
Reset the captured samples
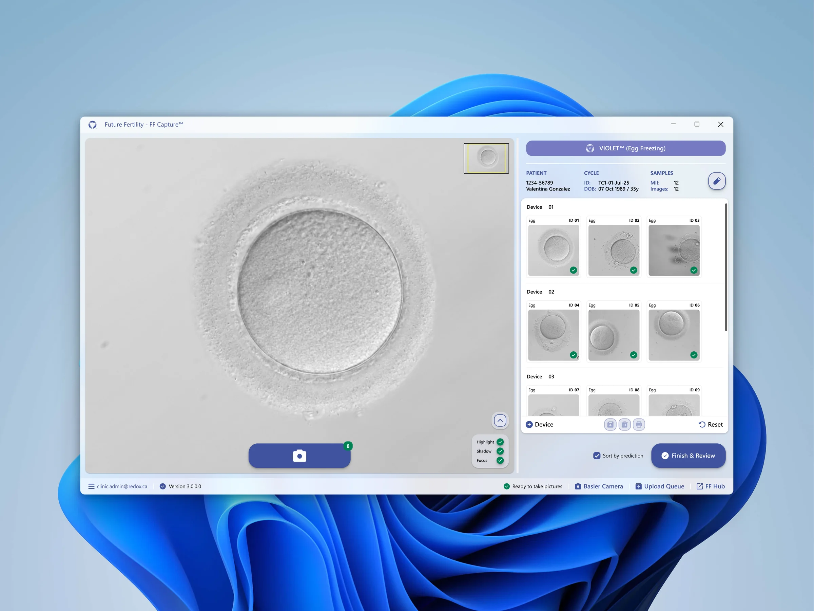click(x=711, y=424)
